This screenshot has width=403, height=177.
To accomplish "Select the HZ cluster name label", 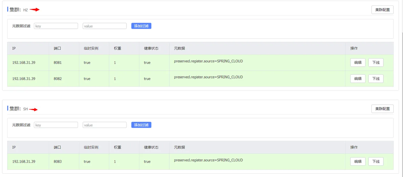I will (x=26, y=10).
